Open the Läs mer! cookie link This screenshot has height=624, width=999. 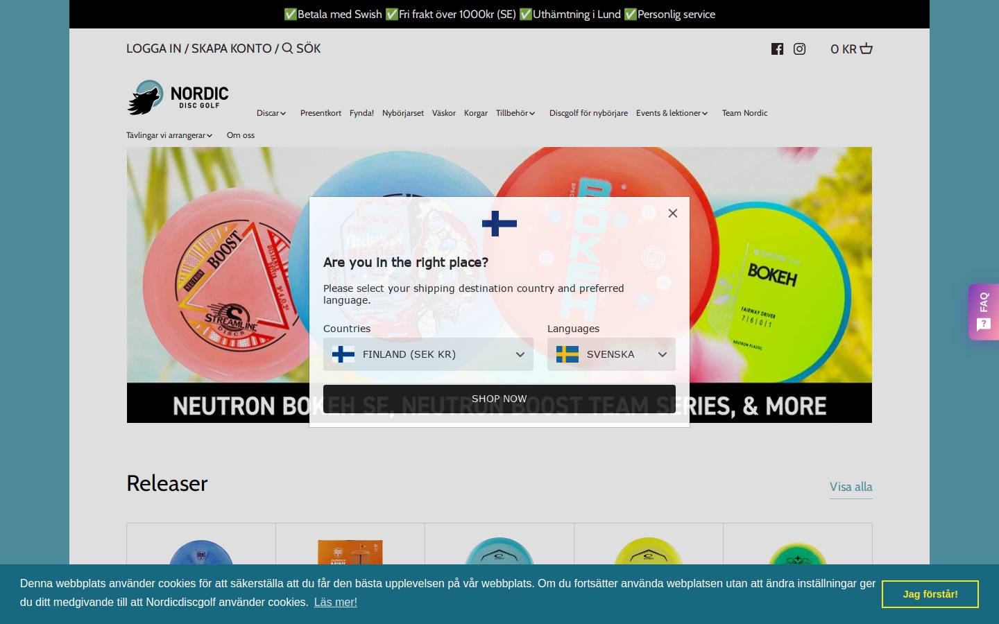pyautogui.click(x=336, y=602)
